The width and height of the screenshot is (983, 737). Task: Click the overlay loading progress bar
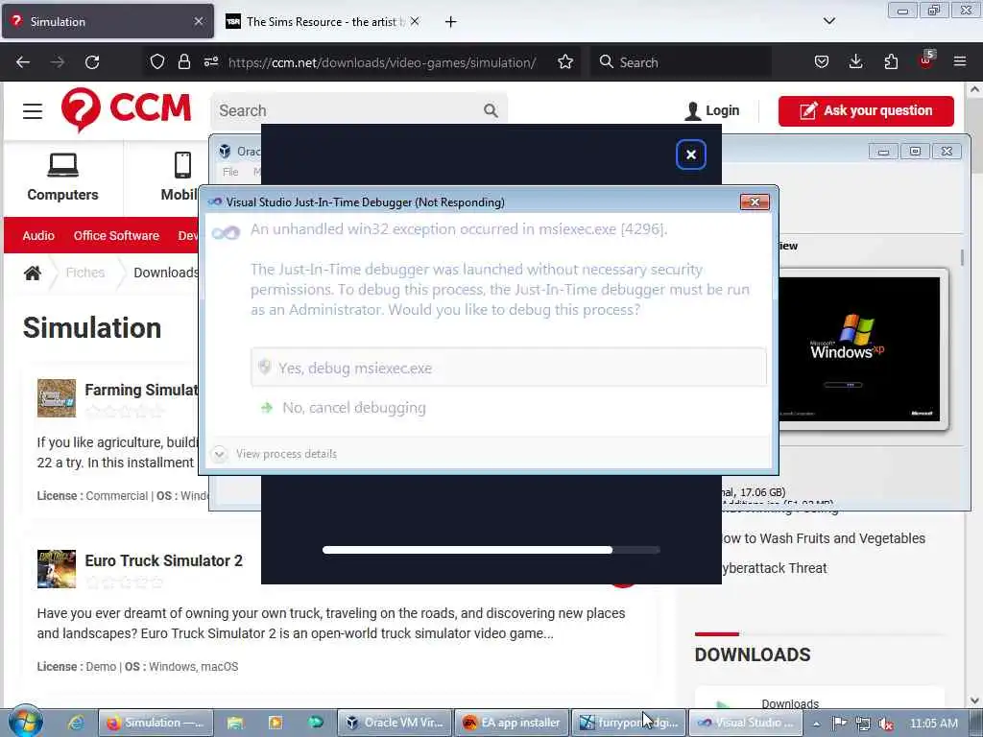(491, 550)
